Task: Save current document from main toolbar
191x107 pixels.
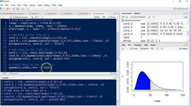Action: (14, 9)
